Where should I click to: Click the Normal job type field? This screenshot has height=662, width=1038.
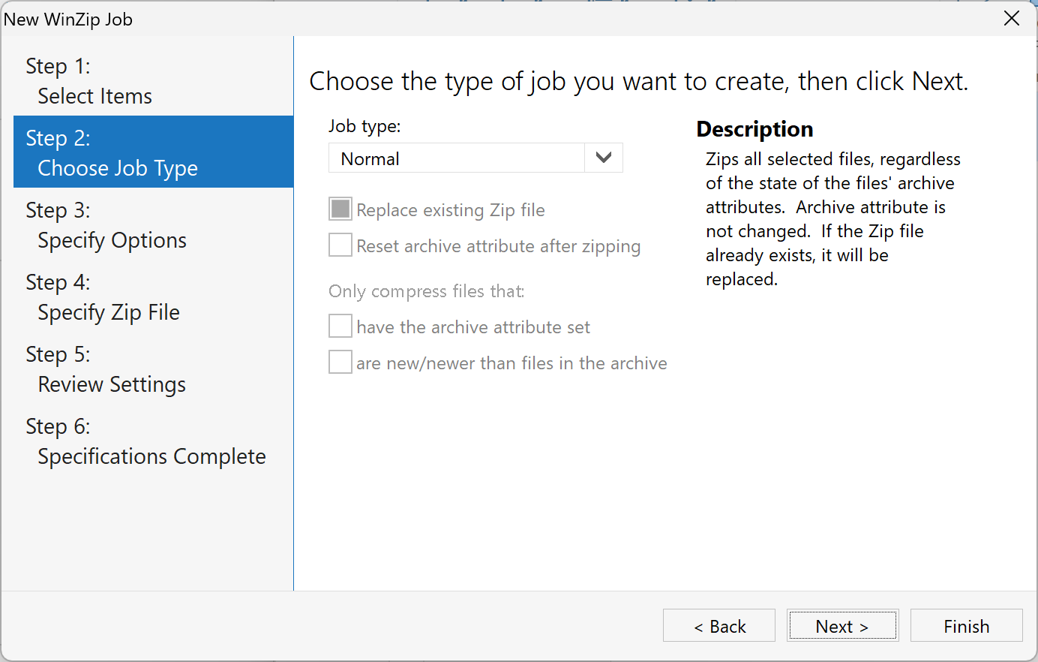point(475,158)
